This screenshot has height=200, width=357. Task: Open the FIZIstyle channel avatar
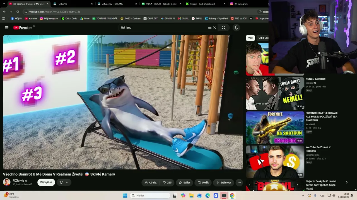7,182
